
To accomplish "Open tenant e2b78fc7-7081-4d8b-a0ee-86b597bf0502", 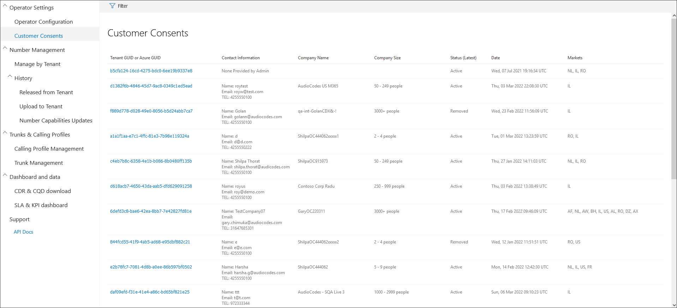I will [x=151, y=267].
